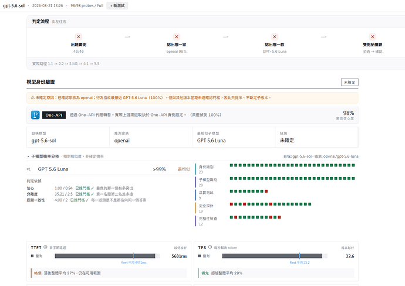Click the 領先 note under TPS
This screenshot has height=286, width=405.
point(276,273)
